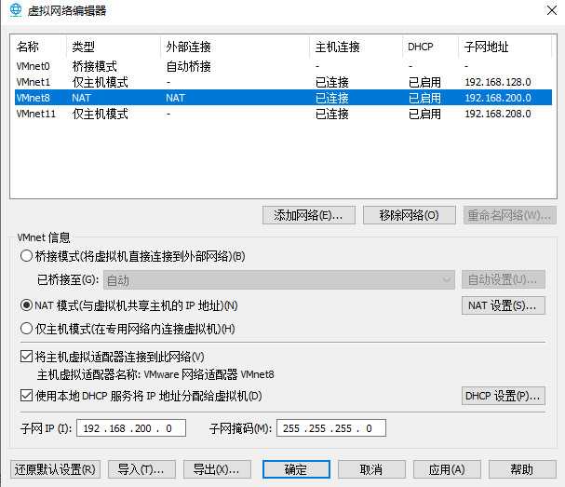Click 已连接 cell in VMnet11 row
Image resolution: width=565 pixels, height=487 pixels.
(332, 114)
